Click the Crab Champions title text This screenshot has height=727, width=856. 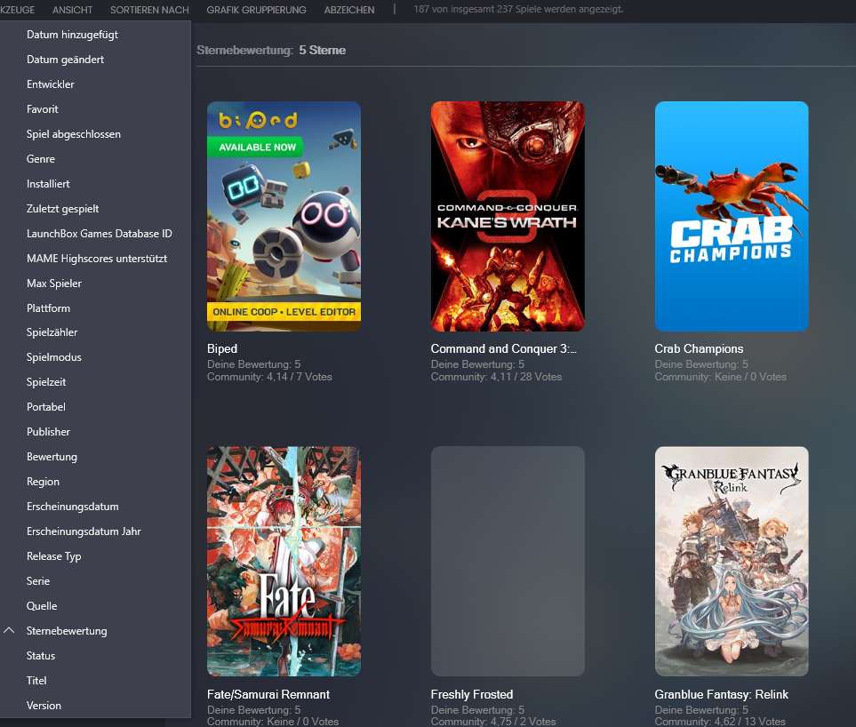click(x=699, y=348)
